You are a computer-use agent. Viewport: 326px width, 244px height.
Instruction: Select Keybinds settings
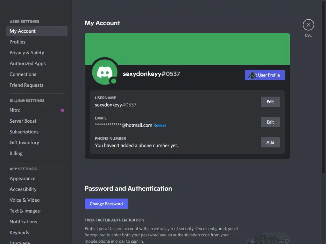click(x=37, y=232)
